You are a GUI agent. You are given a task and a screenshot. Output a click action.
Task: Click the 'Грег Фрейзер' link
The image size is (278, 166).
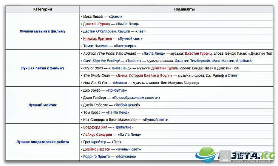[94, 142]
